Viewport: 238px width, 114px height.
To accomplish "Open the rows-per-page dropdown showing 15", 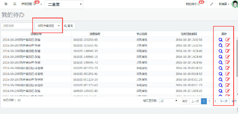I will tap(169, 101).
